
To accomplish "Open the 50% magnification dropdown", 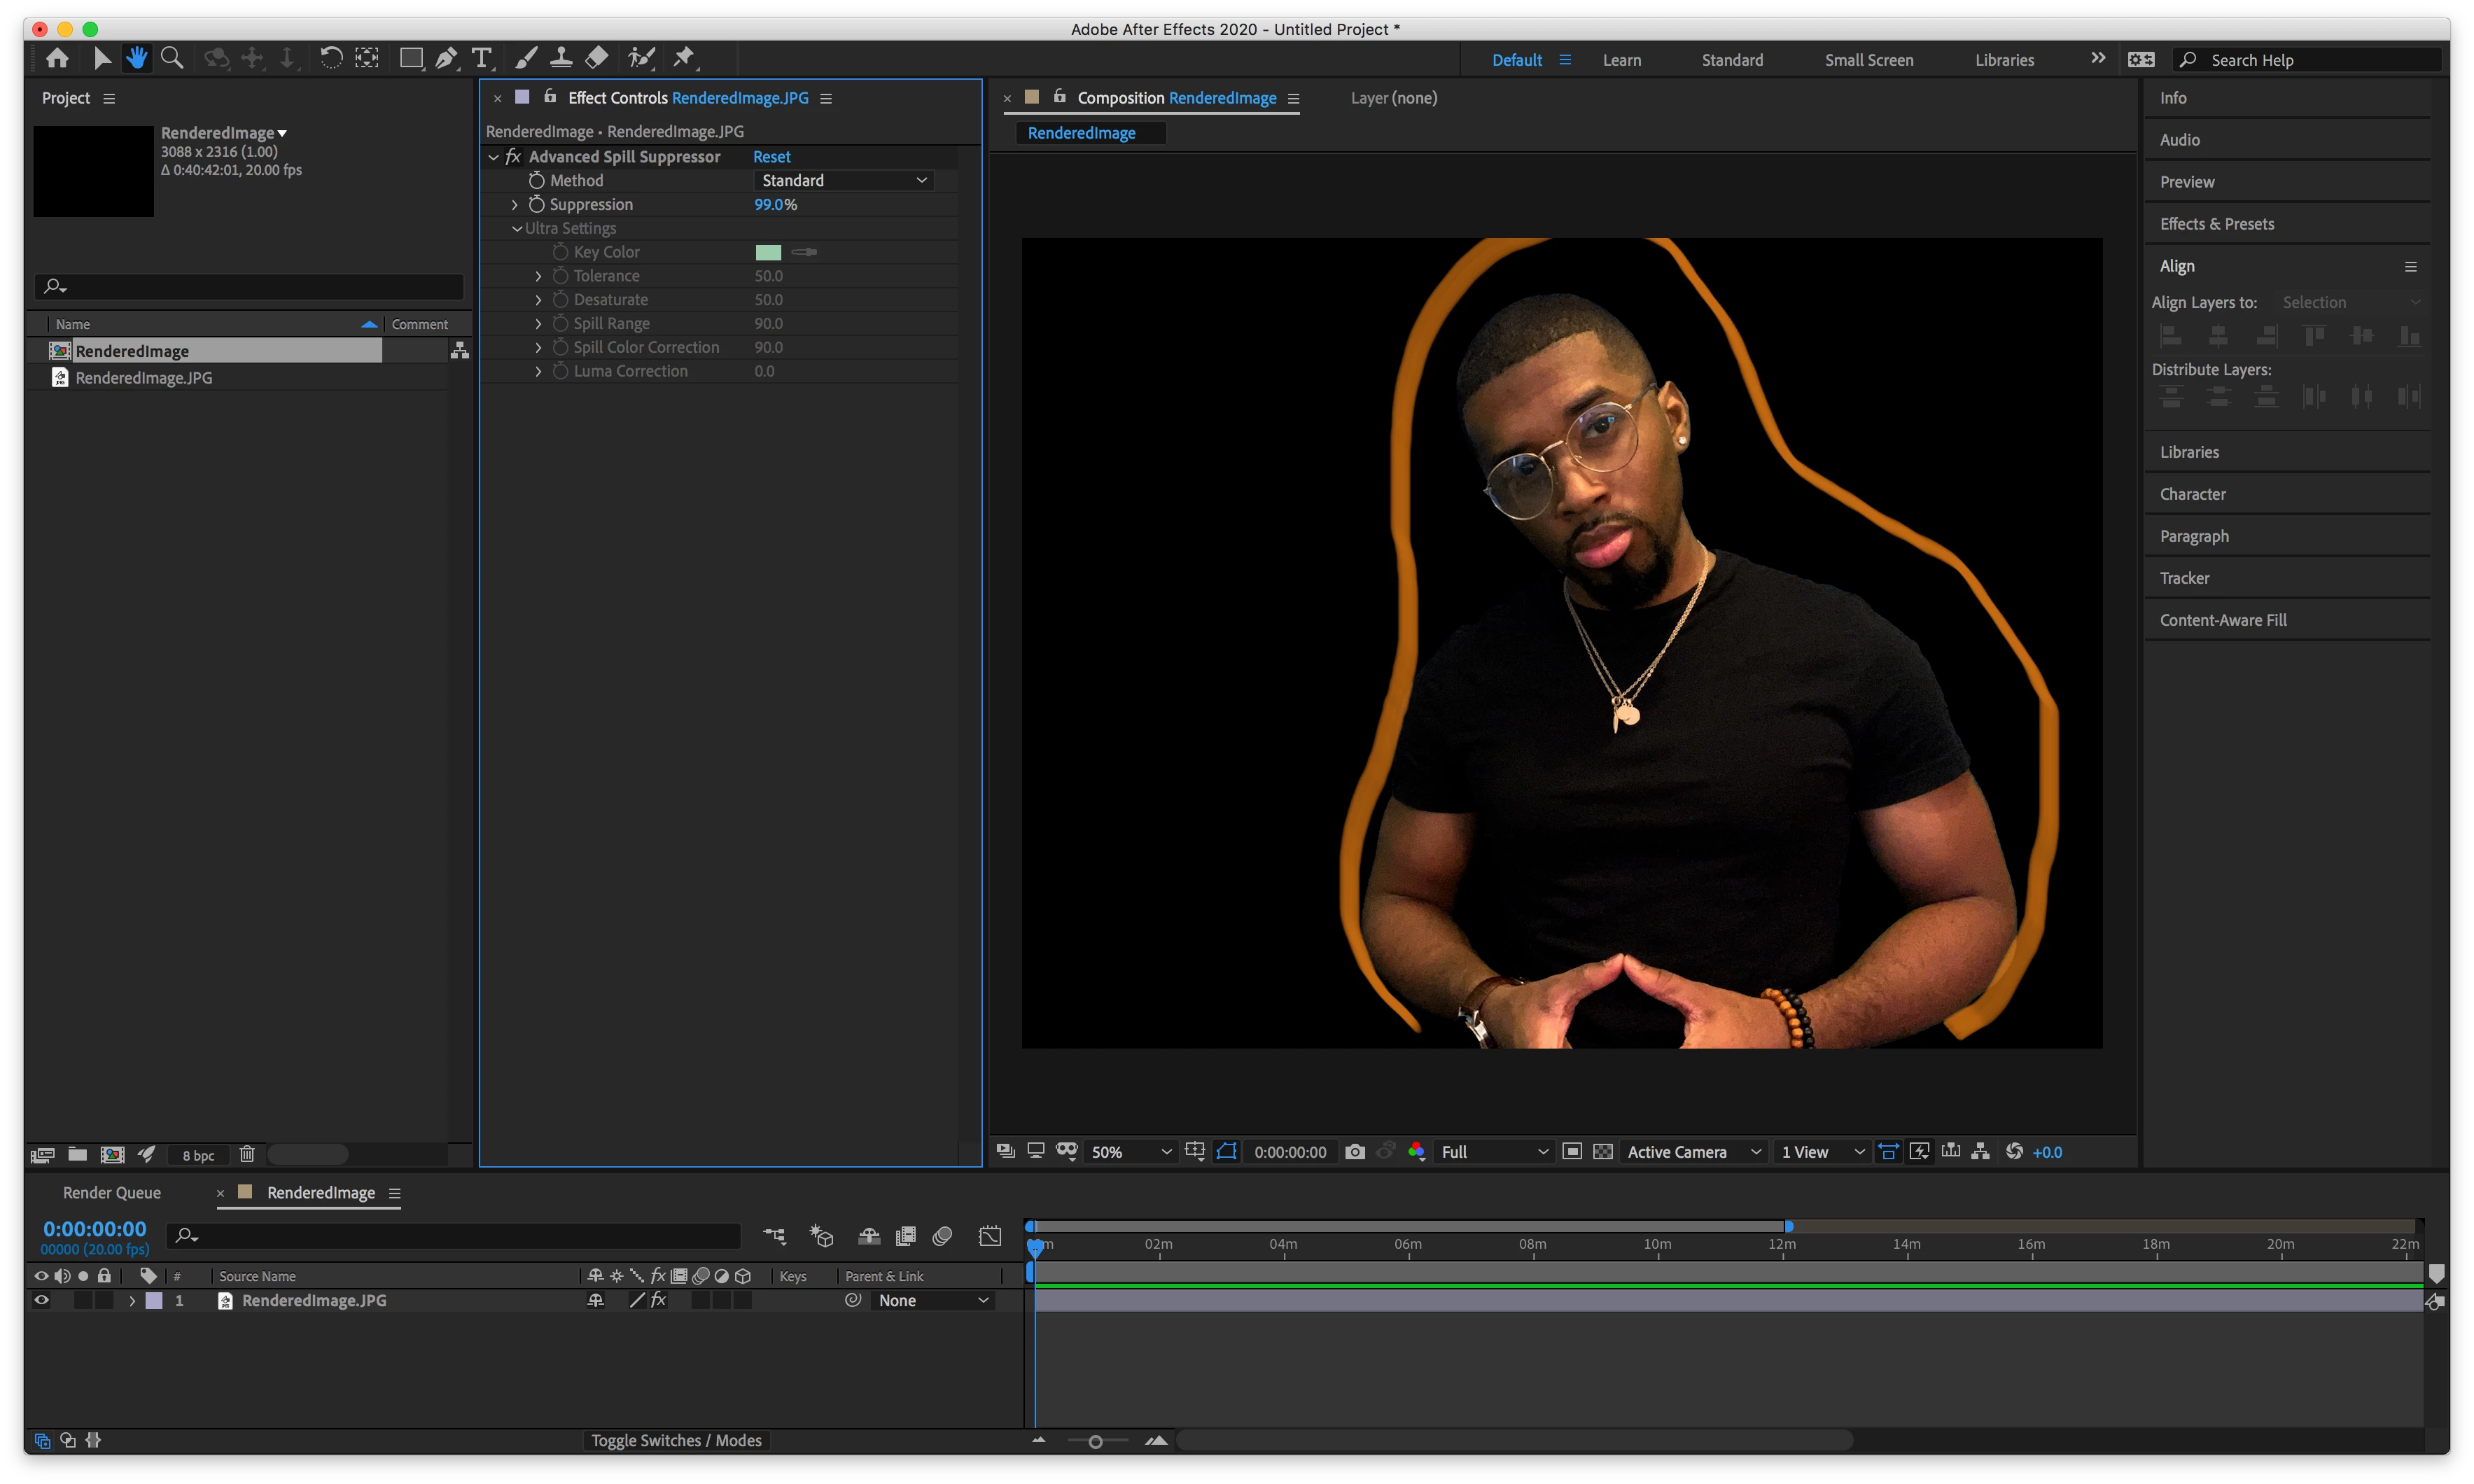I will coord(1130,1152).
